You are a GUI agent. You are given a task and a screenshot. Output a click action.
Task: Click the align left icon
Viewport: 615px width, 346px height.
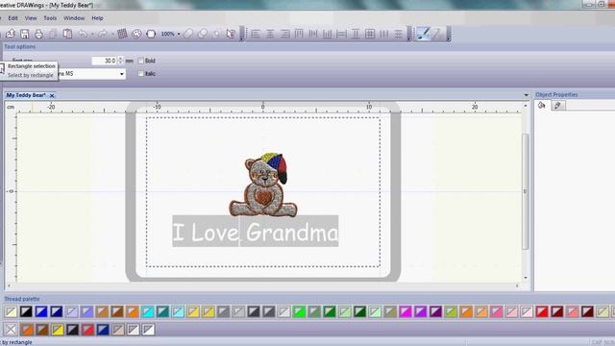(x=256, y=35)
